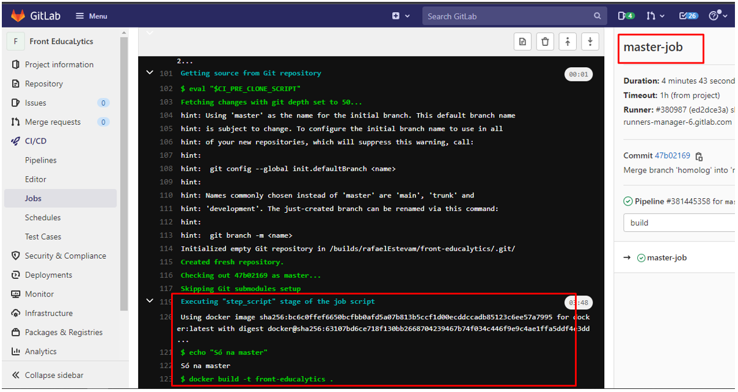Open Repository in sidebar
Viewport: 738px width, 392px height.
[44, 84]
